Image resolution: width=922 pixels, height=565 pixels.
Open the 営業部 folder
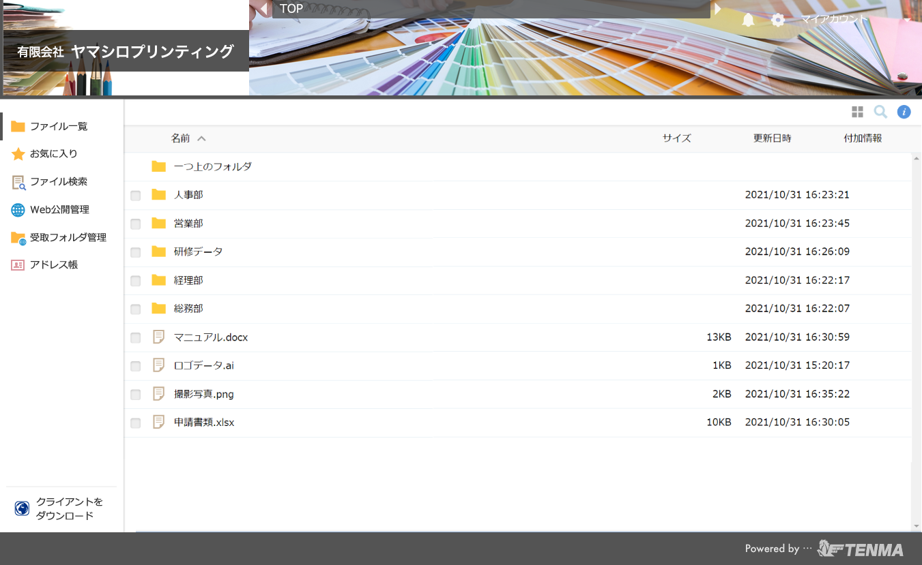coord(188,224)
